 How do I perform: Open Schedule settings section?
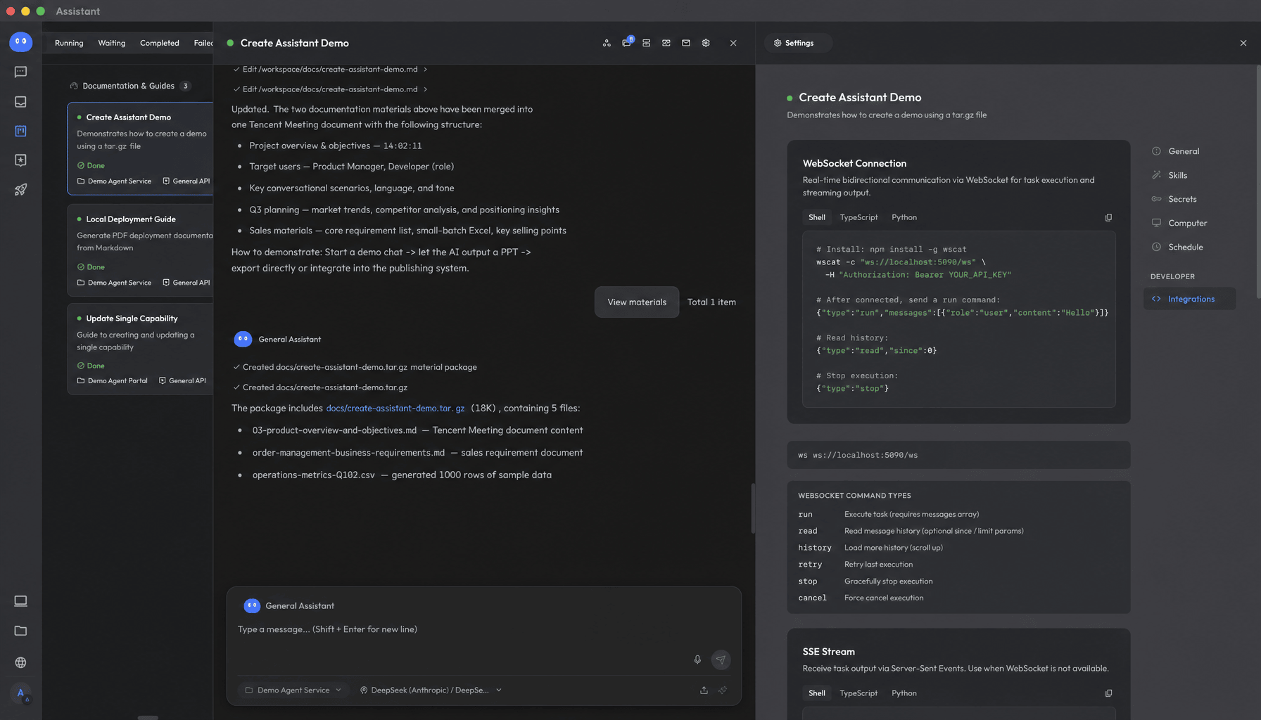coord(1189,247)
